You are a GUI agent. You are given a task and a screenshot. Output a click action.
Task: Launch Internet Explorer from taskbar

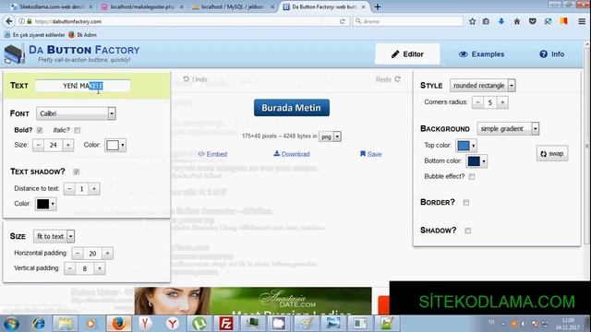[38, 324]
